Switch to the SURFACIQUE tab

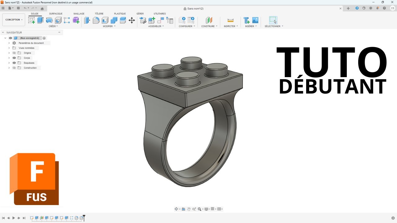click(56, 14)
